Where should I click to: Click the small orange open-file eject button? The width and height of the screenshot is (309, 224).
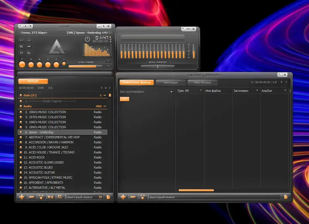tap(64, 64)
